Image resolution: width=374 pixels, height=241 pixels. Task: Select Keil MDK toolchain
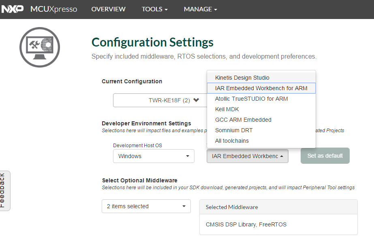tap(227, 109)
